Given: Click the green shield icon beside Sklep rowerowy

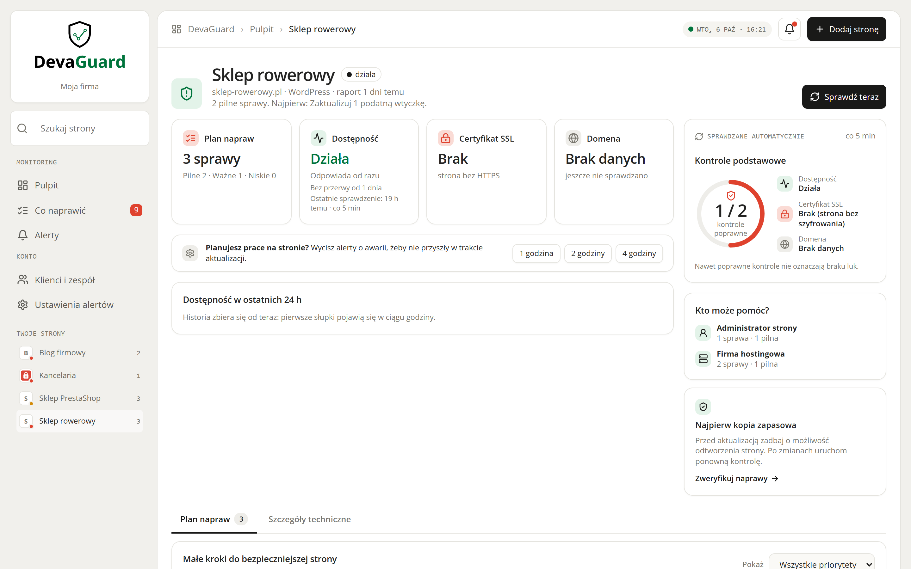Looking at the screenshot, I should 186,93.
